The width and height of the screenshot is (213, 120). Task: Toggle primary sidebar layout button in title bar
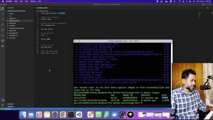click(203, 4)
